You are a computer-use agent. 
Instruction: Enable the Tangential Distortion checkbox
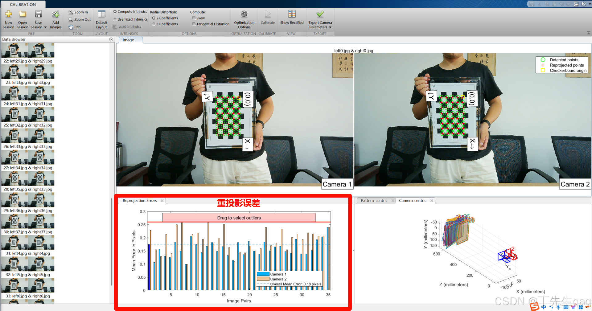tap(211, 24)
